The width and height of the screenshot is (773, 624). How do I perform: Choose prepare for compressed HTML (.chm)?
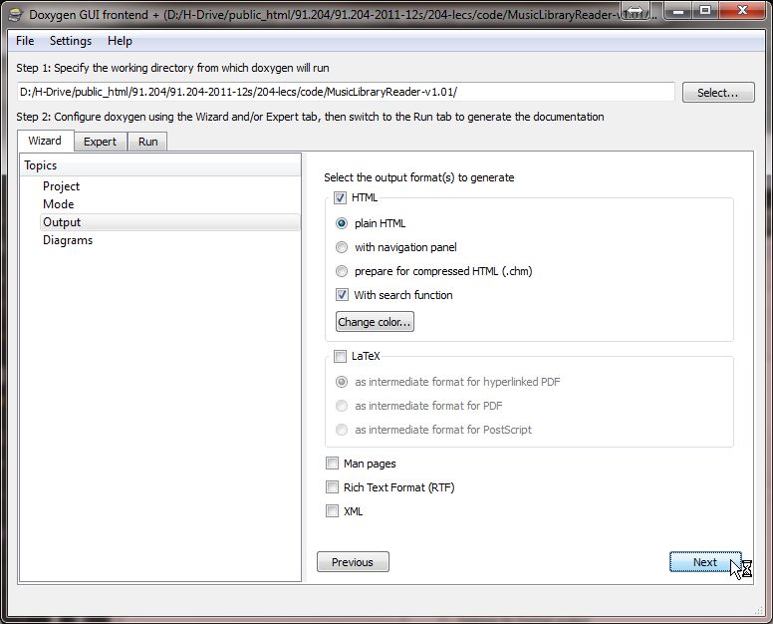(341, 271)
